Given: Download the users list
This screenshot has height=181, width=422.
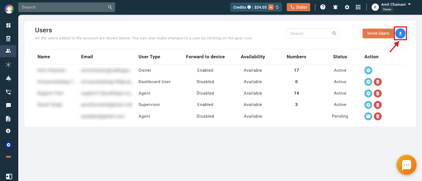Looking at the screenshot, I should [x=400, y=33].
